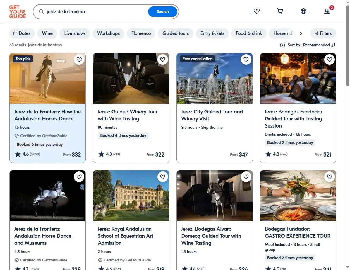This screenshot has height=270, width=350.
Task: Open language and currency globe
Action: pos(303,11)
